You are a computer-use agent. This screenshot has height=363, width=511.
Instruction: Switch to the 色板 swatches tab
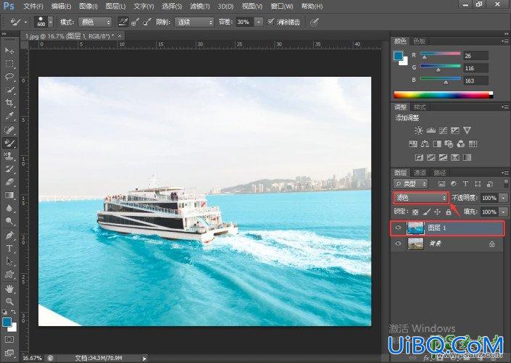coord(420,41)
